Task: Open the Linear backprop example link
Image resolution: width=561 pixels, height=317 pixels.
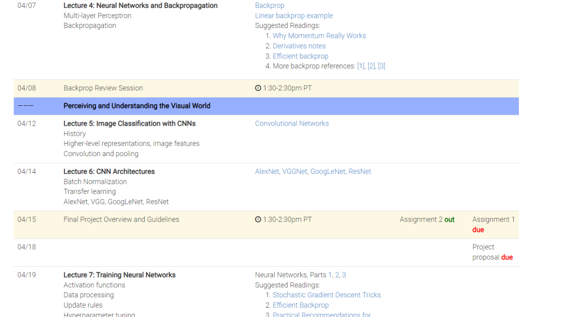Action: 294,16
